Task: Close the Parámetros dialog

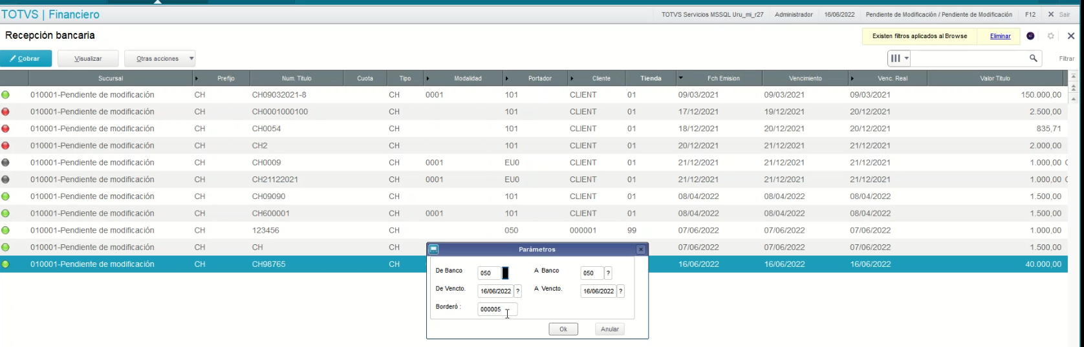Action: click(641, 249)
